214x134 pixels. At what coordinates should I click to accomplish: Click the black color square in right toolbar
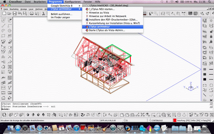[x=205, y=79]
